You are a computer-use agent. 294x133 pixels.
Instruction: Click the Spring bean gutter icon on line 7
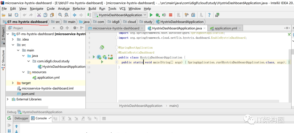pyautogui.click(x=102, y=48)
